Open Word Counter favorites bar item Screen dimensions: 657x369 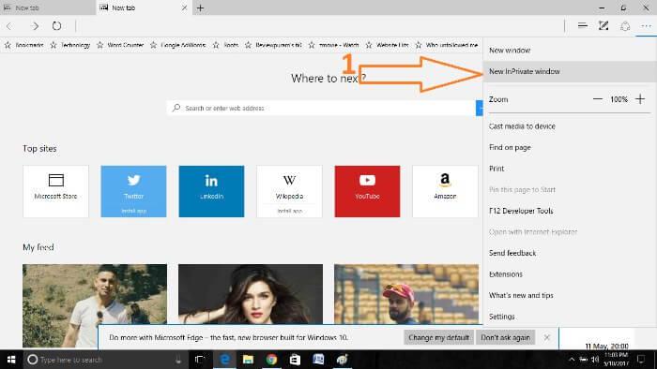pyautogui.click(x=120, y=45)
